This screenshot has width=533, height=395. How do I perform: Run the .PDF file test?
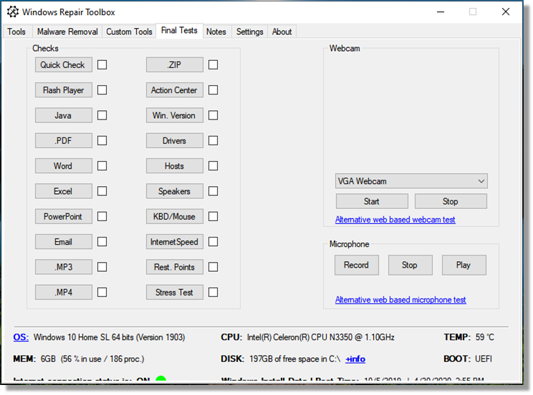(64, 140)
